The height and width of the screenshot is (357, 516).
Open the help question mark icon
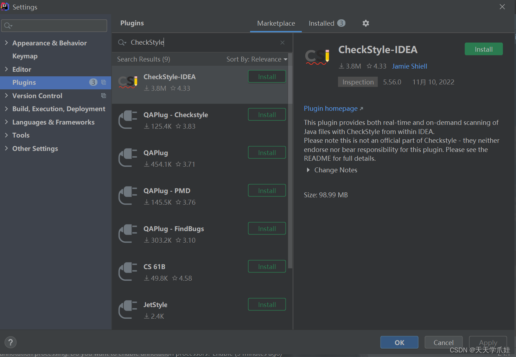click(11, 342)
